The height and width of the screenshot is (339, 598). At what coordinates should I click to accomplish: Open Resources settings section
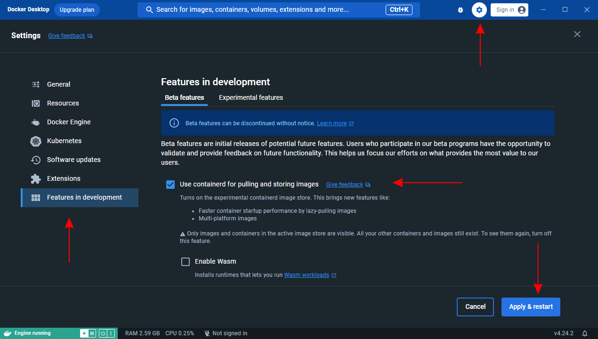point(63,103)
